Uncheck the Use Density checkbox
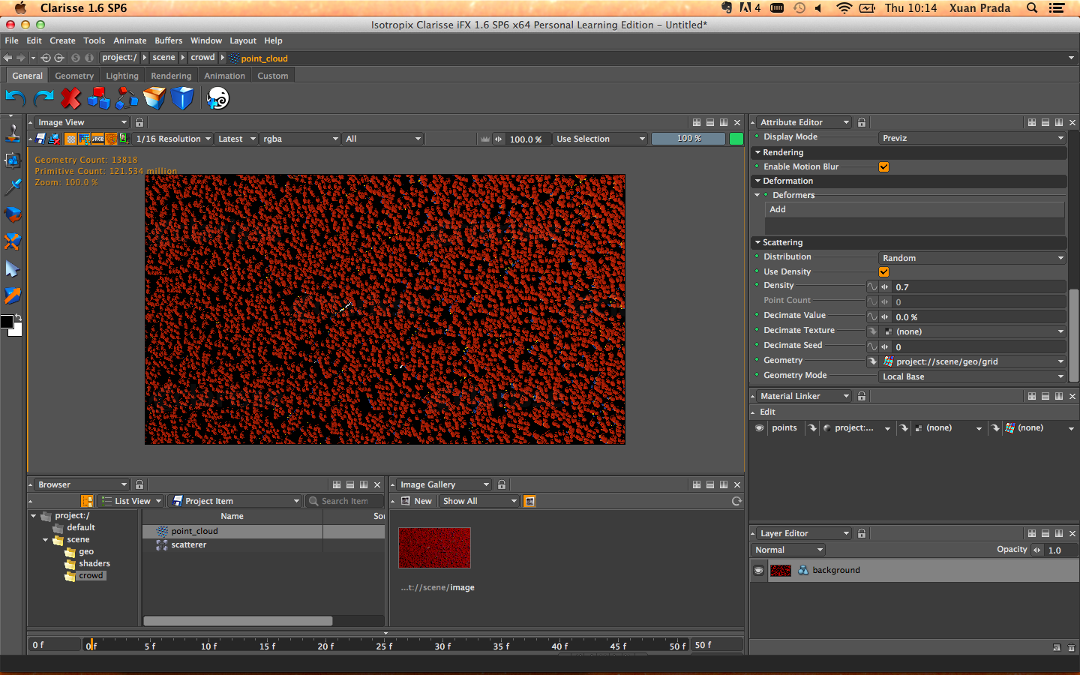Screen dimensions: 1080x675 pyautogui.click(x=883, y=272)
